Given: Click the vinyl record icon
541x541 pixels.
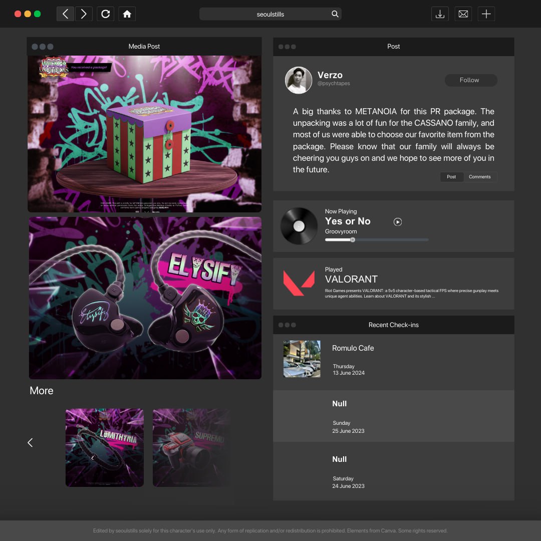Looking at the screenshot, I should [299, 226].
